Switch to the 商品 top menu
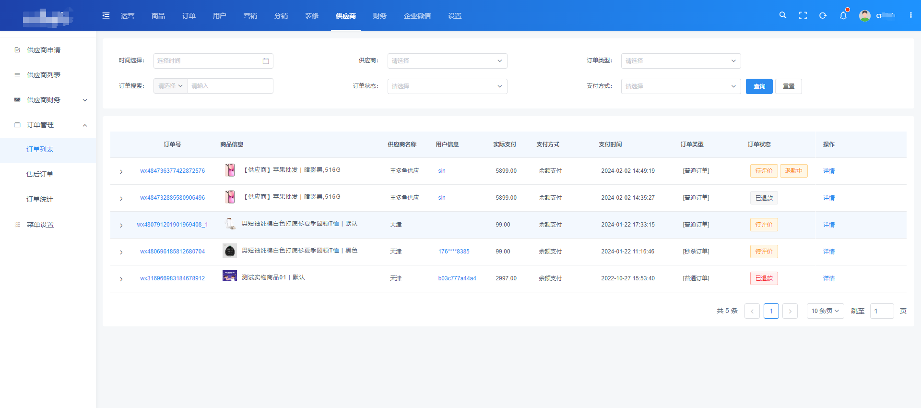This screenshot has height=408, width=921. (x=158, y=16)
